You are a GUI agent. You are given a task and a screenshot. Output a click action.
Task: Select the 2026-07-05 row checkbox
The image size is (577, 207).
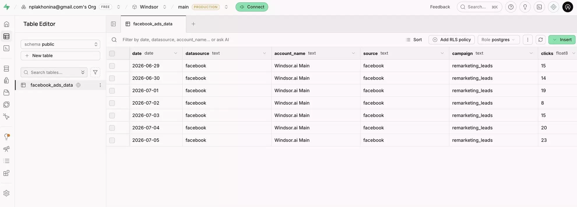112,140
